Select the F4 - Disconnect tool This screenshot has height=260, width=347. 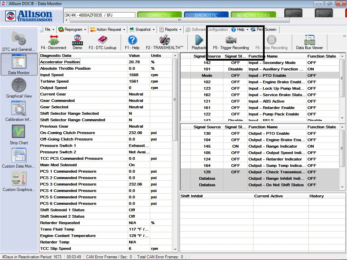coord(53,42)
